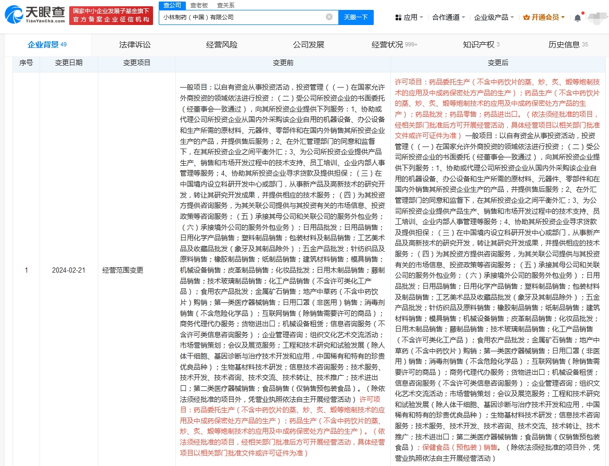Image resolution: width=609 pixels, height=466 pixels.
Task: Open the 公司发展 tab
Action: (308, 45)
